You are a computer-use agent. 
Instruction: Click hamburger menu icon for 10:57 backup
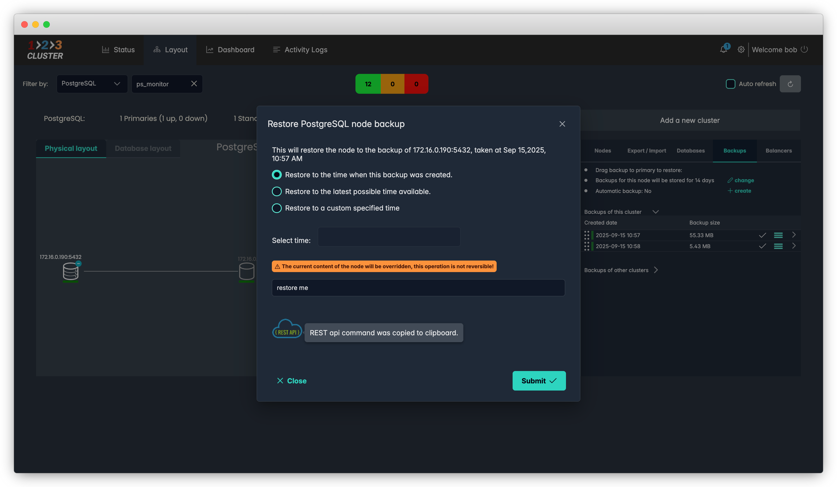click(778, 235)
